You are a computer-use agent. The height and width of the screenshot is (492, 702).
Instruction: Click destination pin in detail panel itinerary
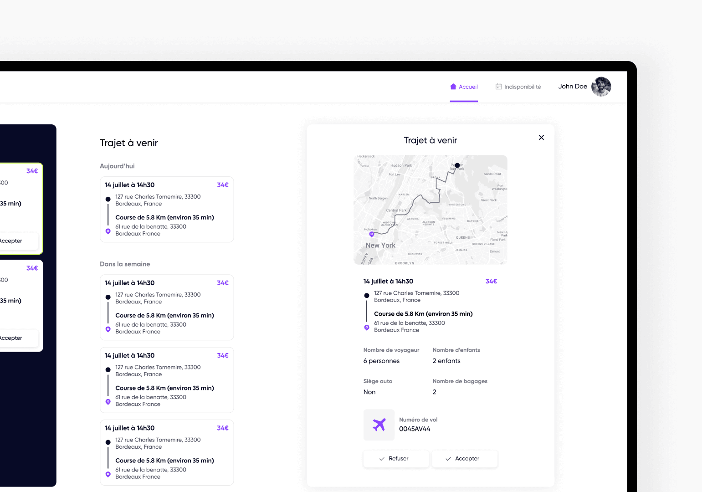[x=367, y=328]
